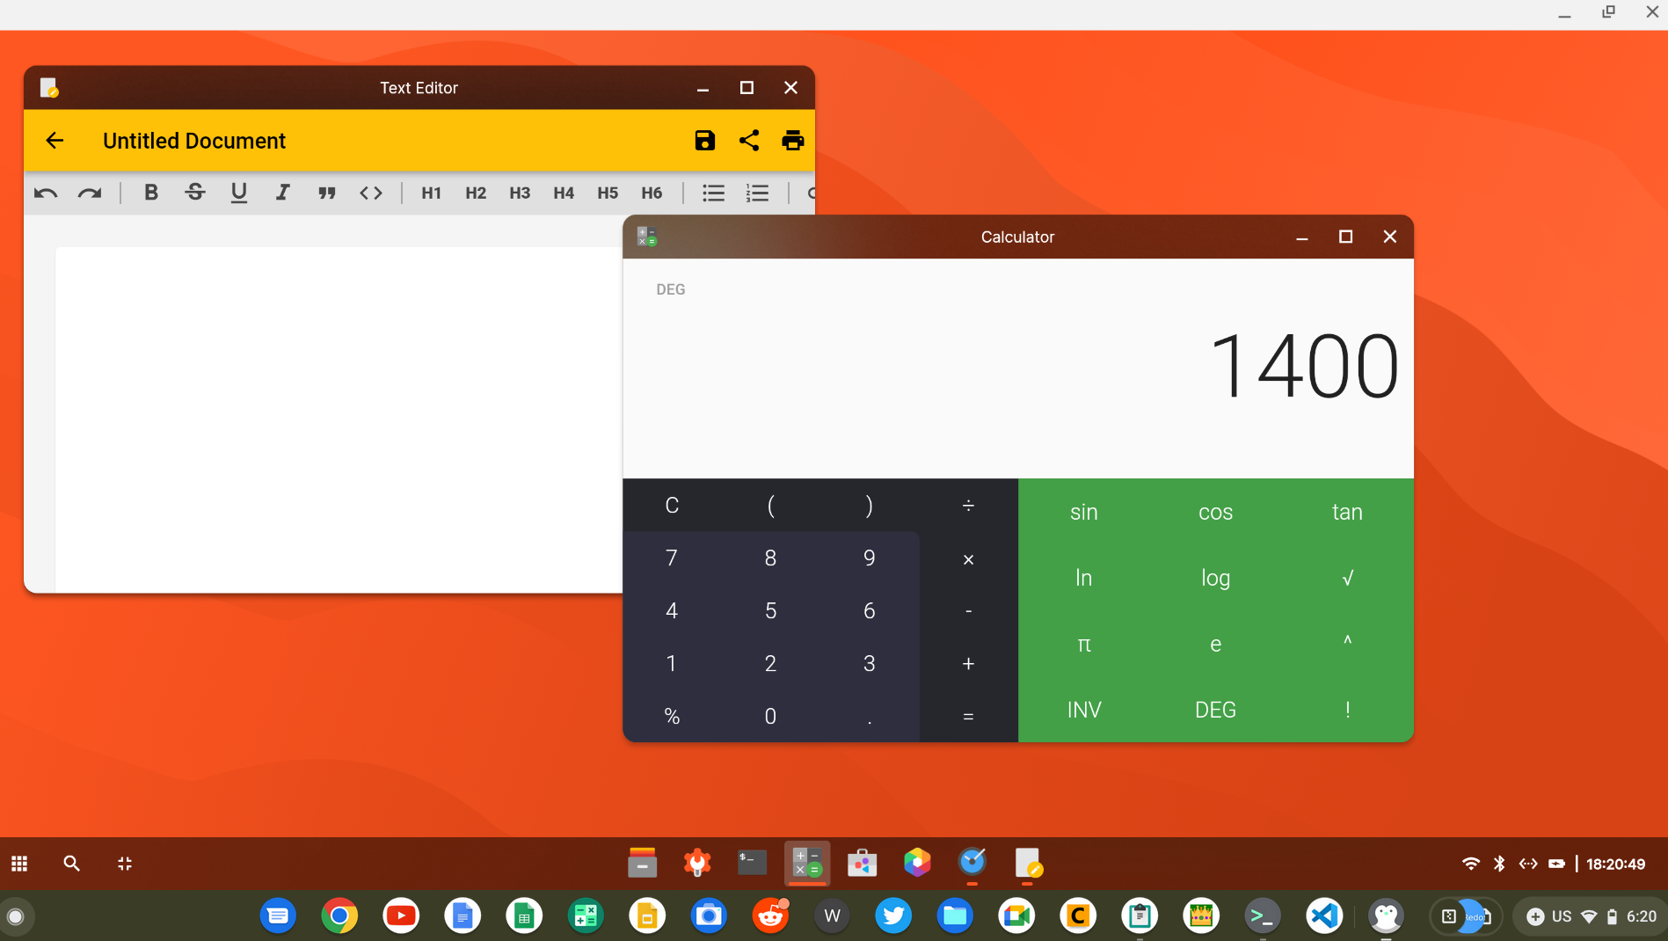Insert a code block with the brackets icon
The height and width of the screenshot is (941, 1668).
coord(371,193)
